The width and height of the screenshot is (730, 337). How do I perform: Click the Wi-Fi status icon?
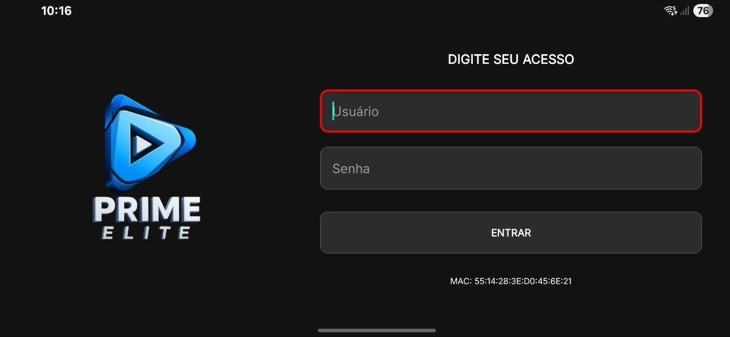pyautogui.click(x=670, y=10)
